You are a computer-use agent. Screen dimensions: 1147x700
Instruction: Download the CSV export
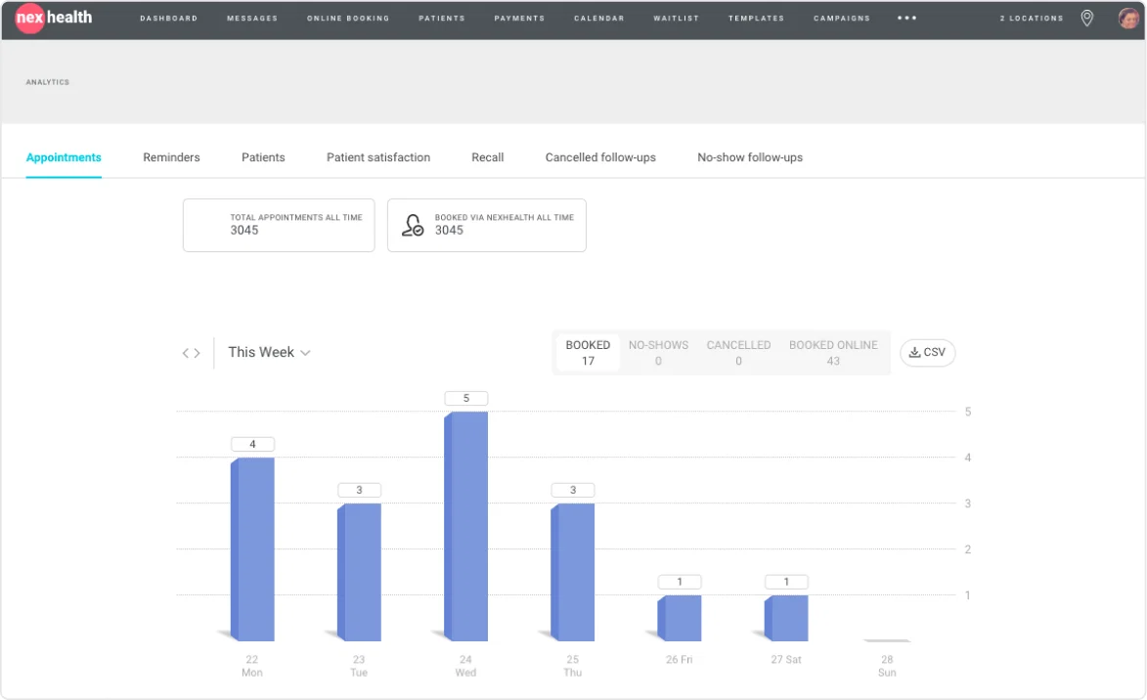(927, 353)
